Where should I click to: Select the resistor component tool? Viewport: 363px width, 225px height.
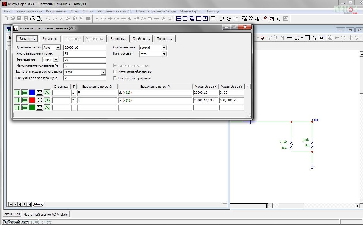point(104,19)
